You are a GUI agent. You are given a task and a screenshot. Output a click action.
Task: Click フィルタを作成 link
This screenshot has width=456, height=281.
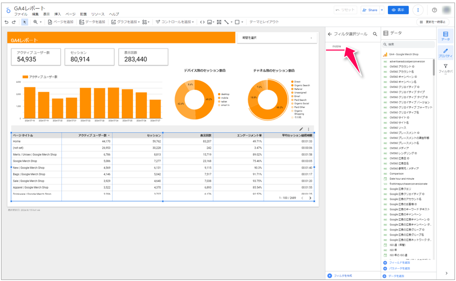[x=340, y=276]
